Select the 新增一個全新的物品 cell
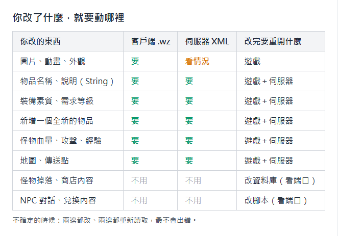Screen dimensions: 338x236 [x=57, y=121]
